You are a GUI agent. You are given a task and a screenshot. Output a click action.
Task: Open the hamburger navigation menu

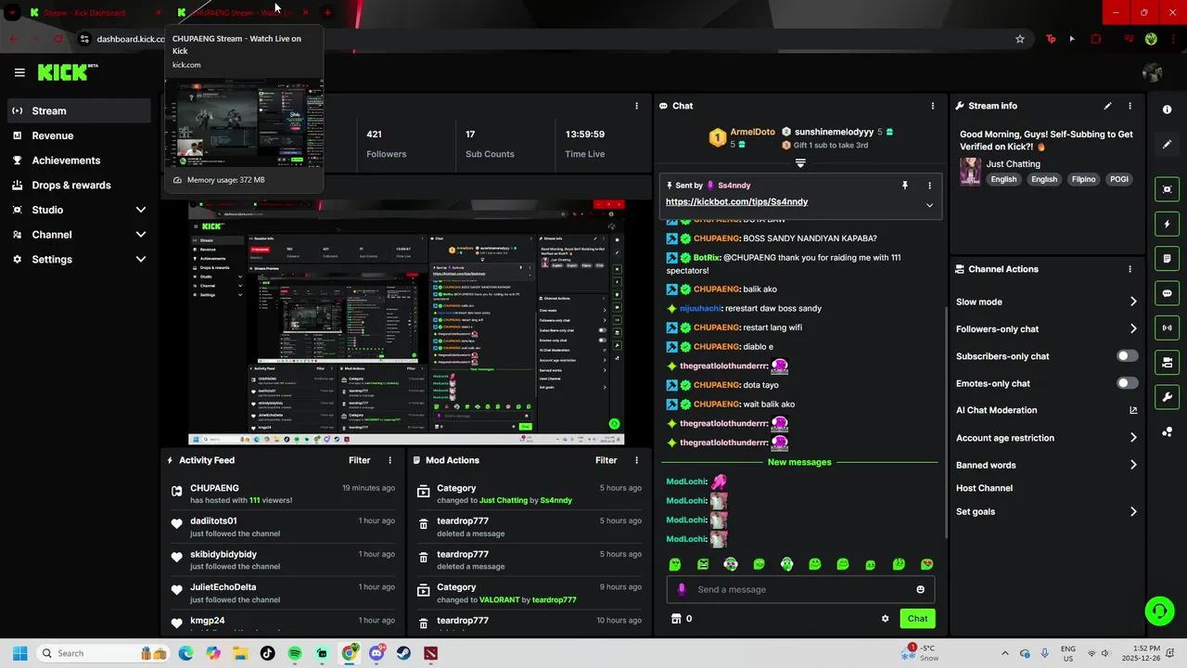(19, 72)
